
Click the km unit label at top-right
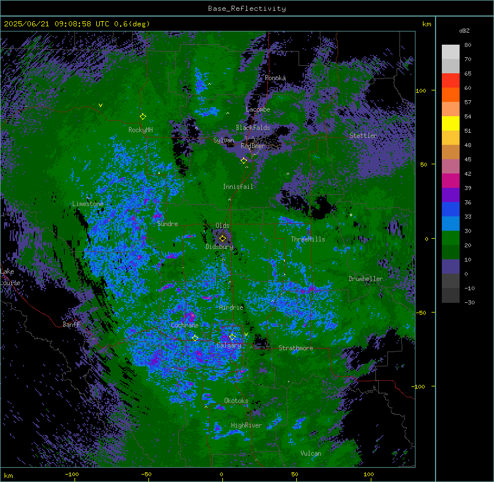(x=426, y=24)
